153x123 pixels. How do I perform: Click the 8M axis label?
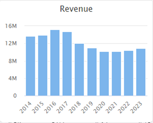[x=13, y=61]
